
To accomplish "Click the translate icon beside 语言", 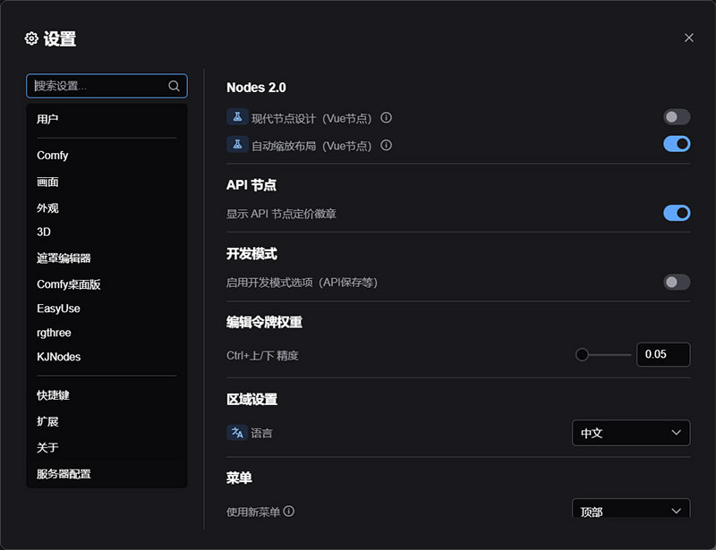I will (x=237, y=432).
